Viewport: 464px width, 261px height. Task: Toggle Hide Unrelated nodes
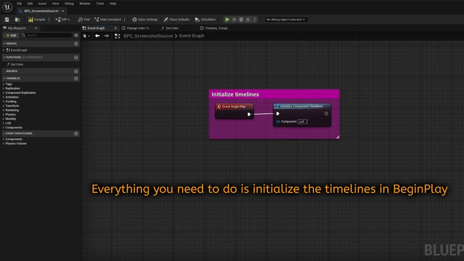click(x=108, y=20)
